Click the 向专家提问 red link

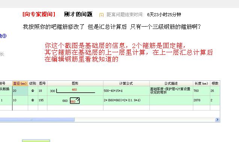tap(39, 14)
